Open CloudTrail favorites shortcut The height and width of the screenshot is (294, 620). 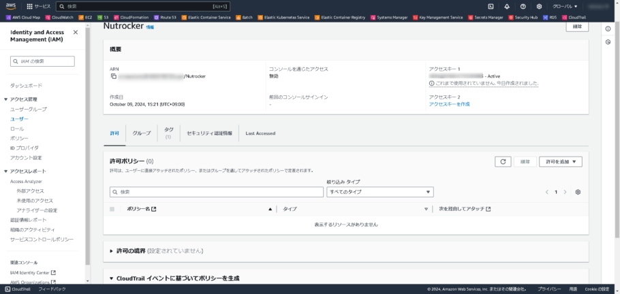574,18
